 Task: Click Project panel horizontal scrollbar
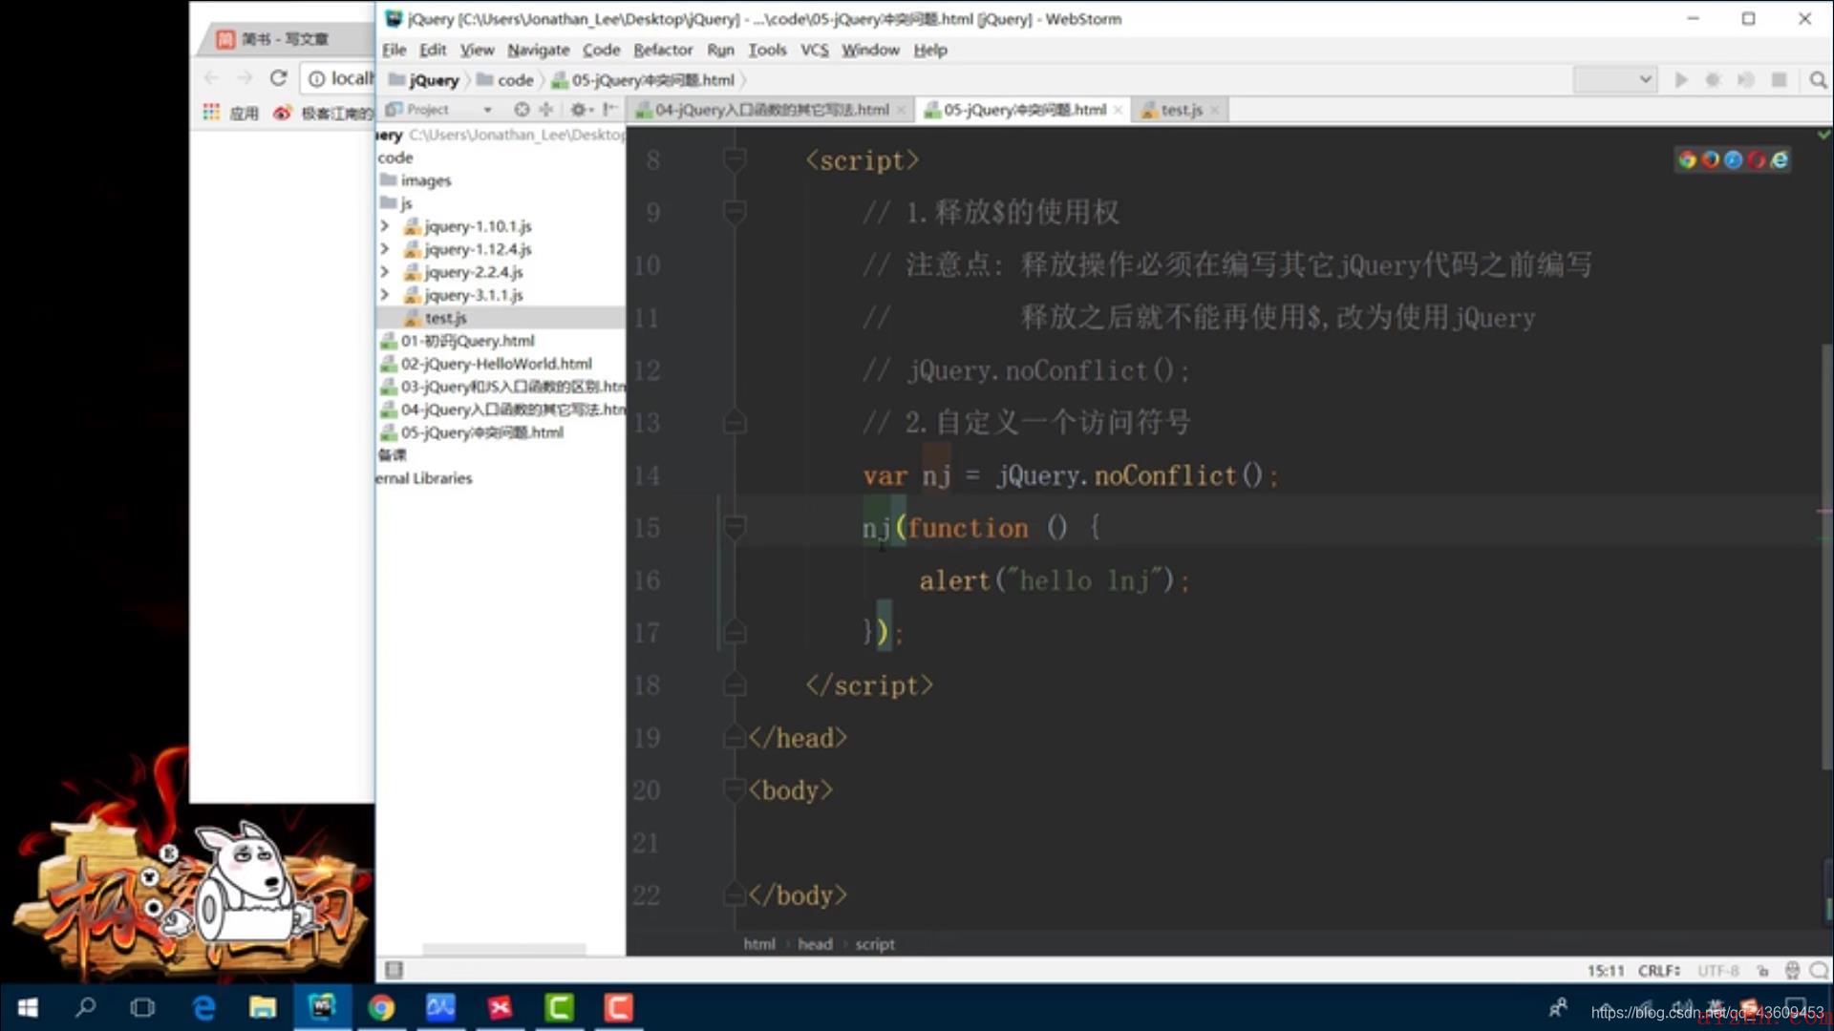[503, 950]
